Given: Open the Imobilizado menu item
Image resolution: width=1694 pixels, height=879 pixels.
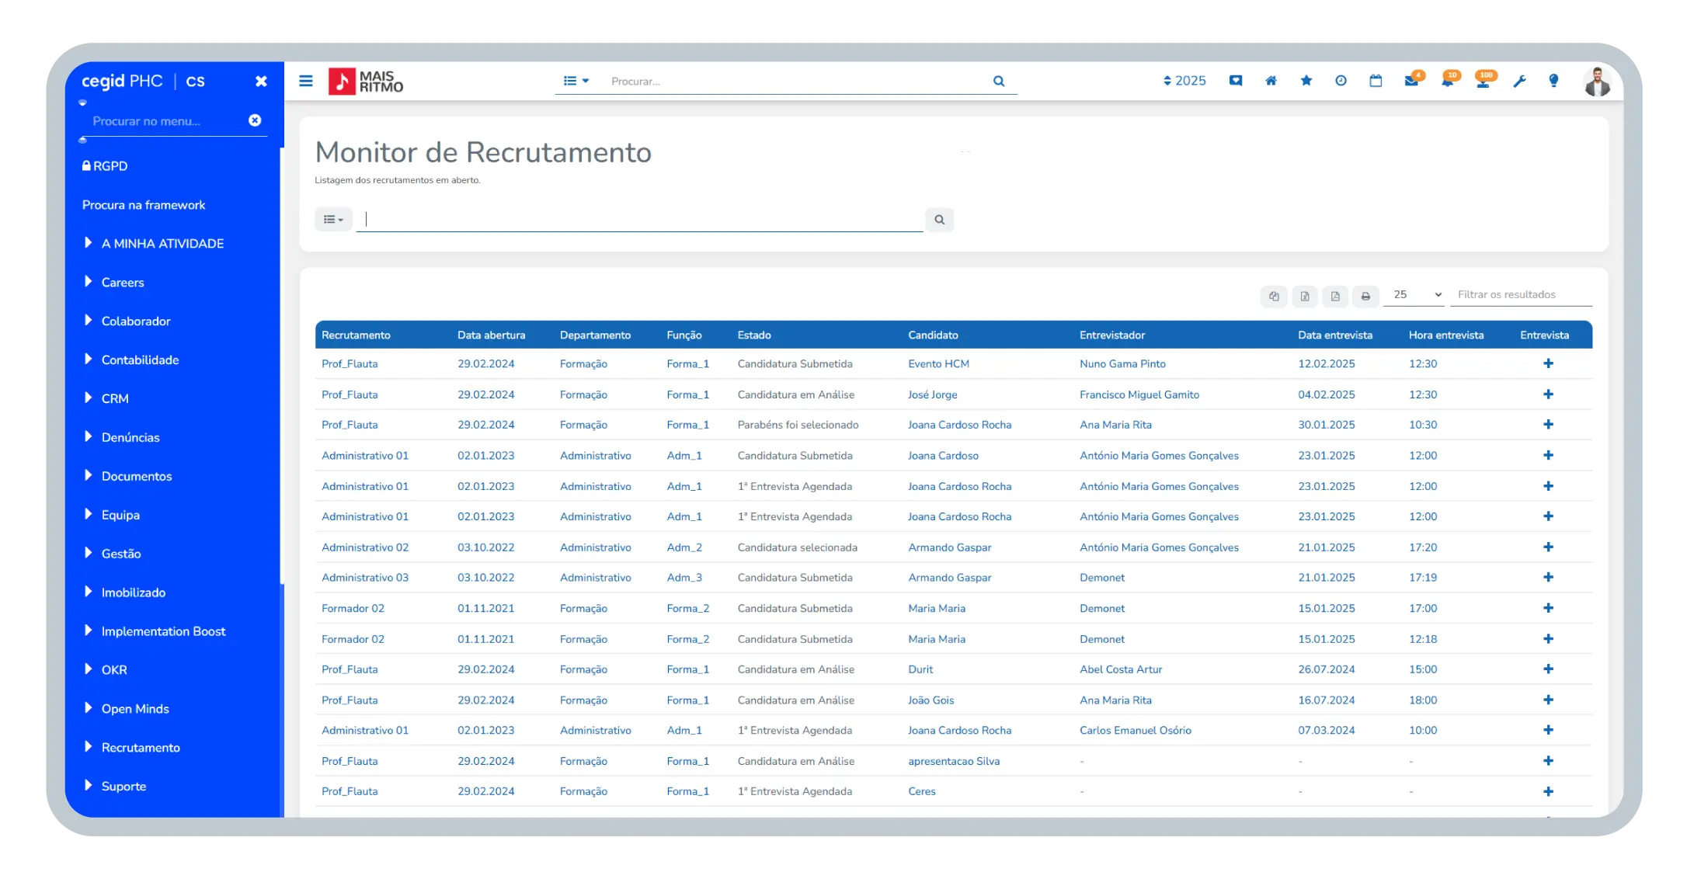Looking at the screenshot, I should point(133,592).
